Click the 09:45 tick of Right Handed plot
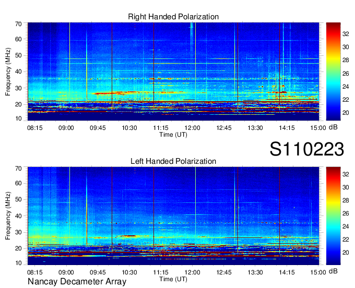This screenshot has width=355, height=288. coord(98,128)
